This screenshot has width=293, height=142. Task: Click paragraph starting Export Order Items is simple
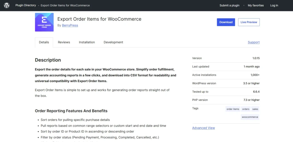[102, 93]
